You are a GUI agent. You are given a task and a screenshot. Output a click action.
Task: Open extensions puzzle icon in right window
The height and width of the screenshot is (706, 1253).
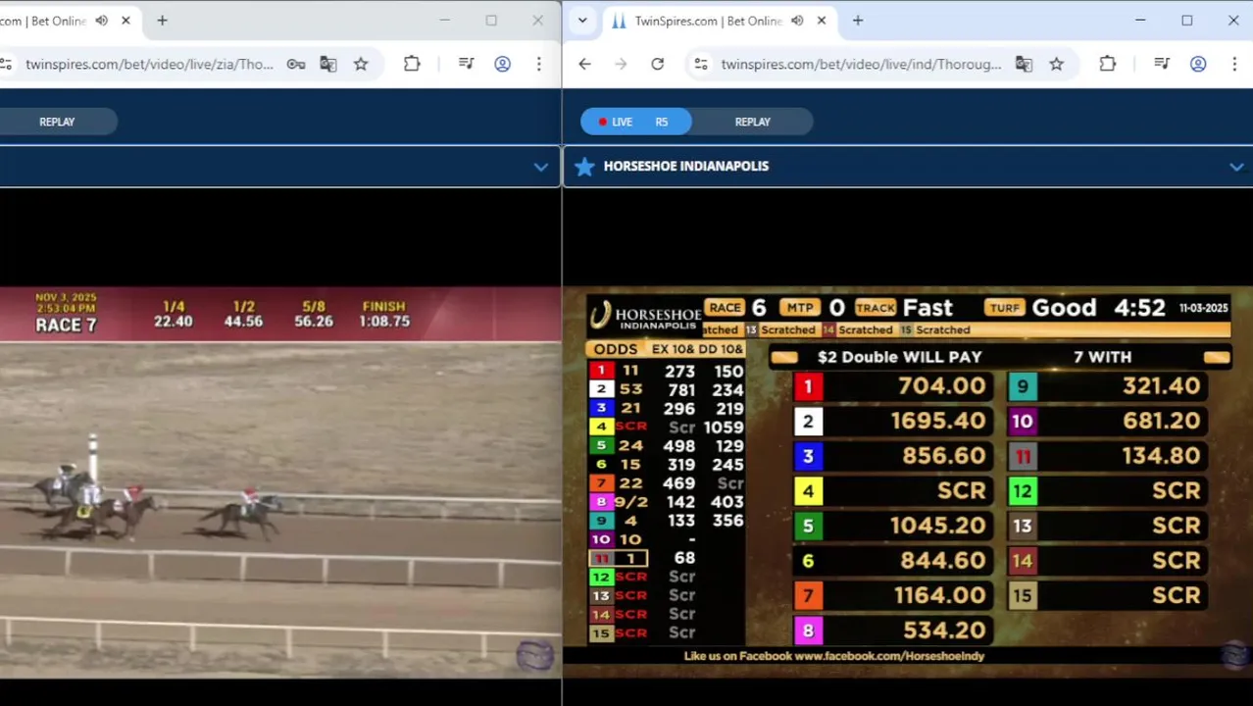[1107, 64]
